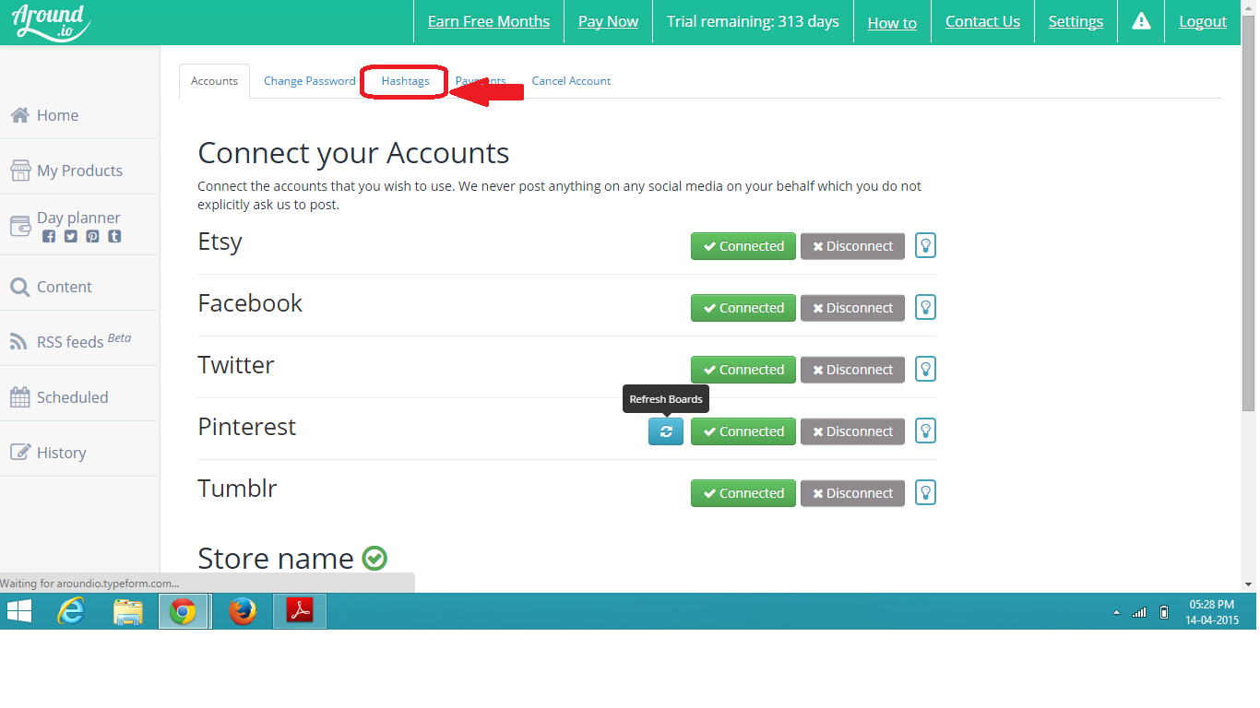Click Connect your Accounts heading
The width and height of the screenshot is (1260, 708).
[353, 153]
